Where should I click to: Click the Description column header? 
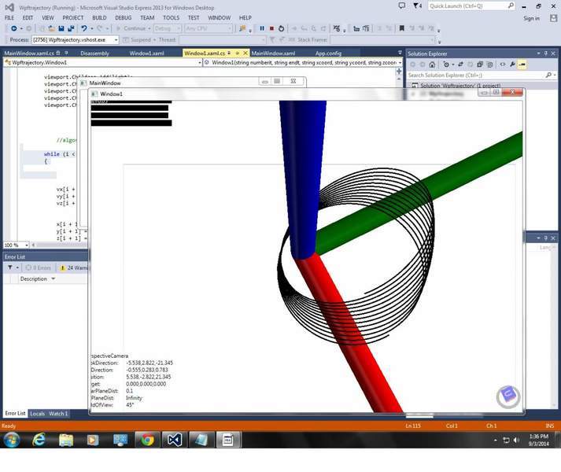point(34,278)
